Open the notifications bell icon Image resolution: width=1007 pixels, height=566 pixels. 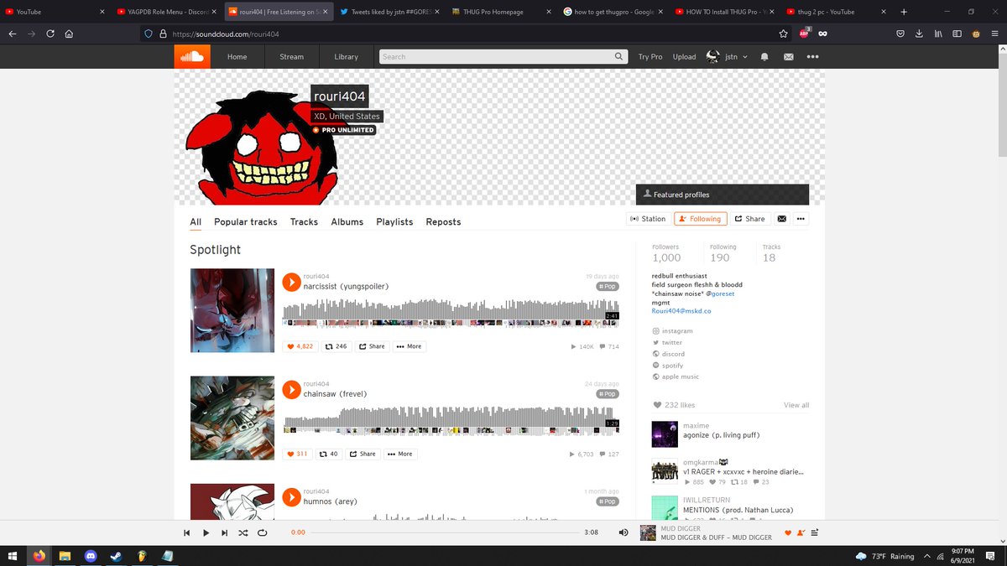coord(764,57)
